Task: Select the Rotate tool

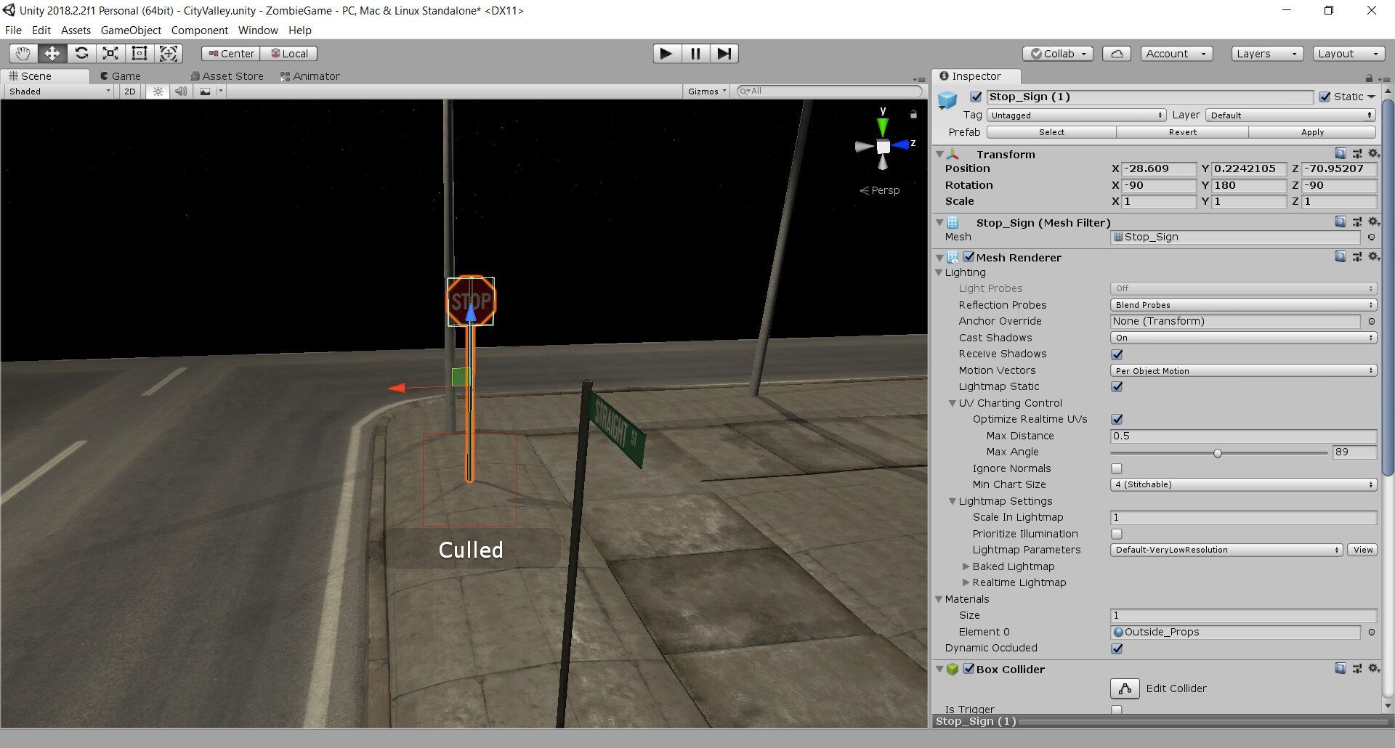Action: (81, 53)
